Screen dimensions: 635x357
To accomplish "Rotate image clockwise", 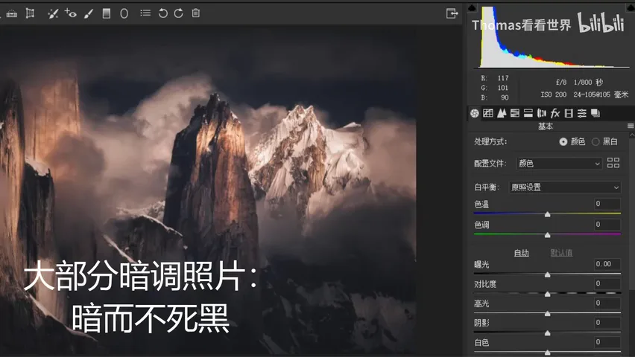I will (179, 13).
